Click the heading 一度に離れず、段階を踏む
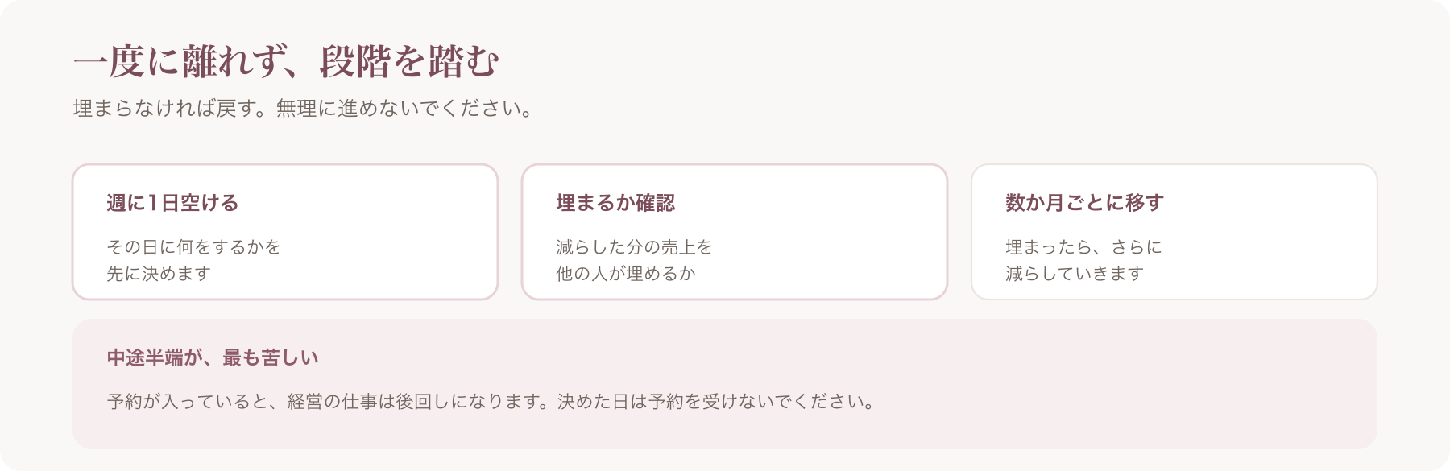1450x471 pixels. coord(286,62)
